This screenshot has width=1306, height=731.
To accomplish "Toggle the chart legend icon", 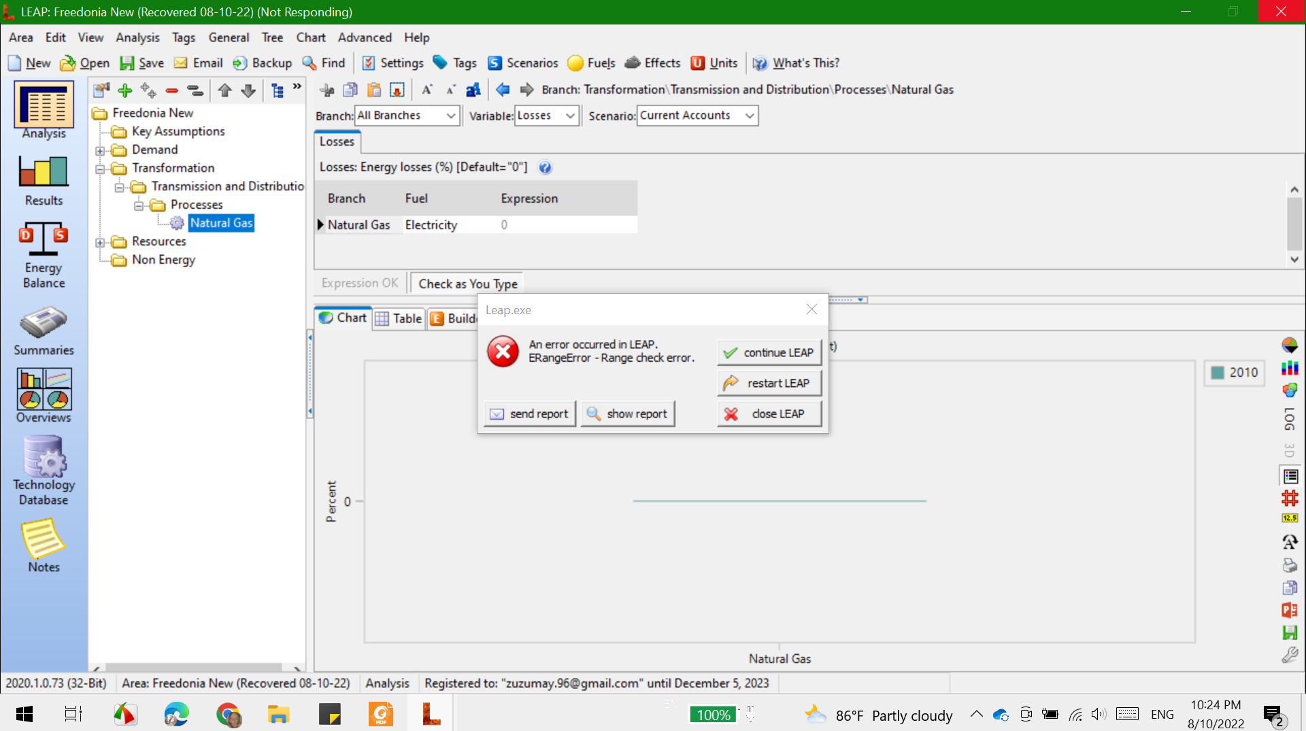I will coord(1290,476).
